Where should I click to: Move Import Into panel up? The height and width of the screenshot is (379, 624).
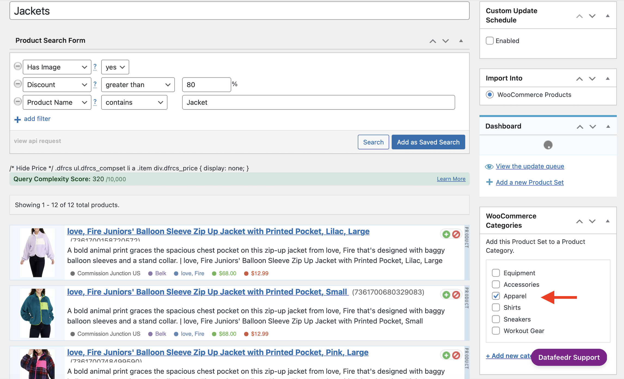click(x=579, y=79)
